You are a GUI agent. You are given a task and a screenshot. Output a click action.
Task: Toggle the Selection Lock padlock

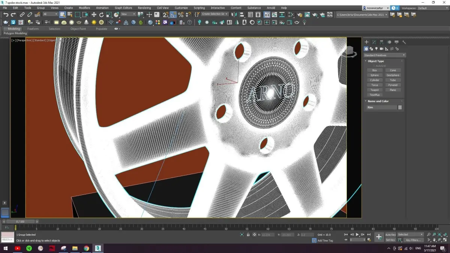click(x=248, y=235)
